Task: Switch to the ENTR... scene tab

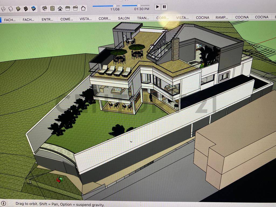Action: pos(47,19)
